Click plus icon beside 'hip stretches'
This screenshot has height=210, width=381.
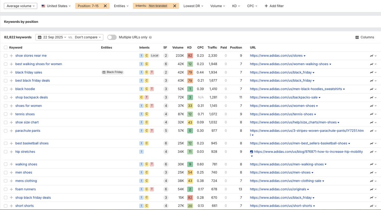pos(11,152)
